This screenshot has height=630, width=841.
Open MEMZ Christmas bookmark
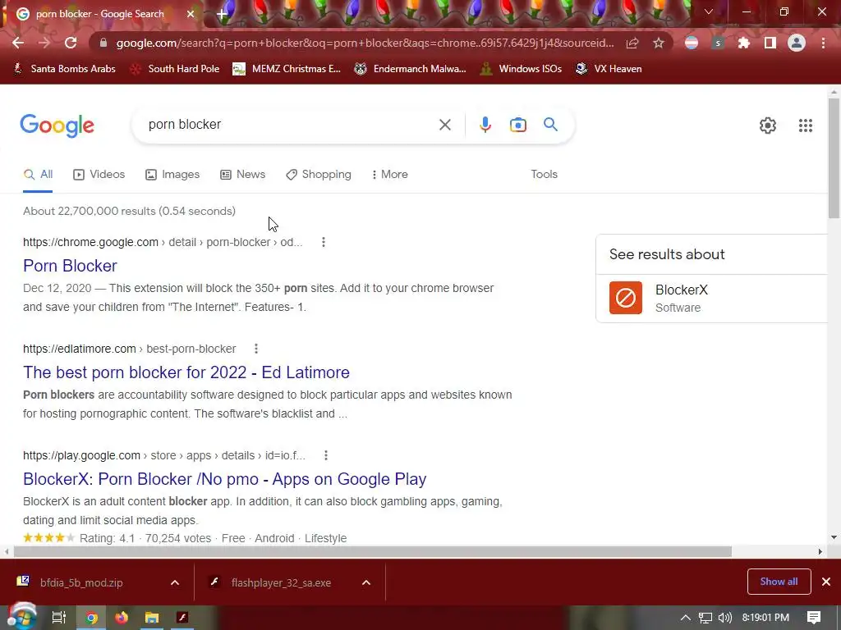coord(287,69)
